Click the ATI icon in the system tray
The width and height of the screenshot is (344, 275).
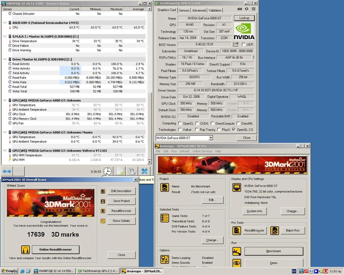306,271
